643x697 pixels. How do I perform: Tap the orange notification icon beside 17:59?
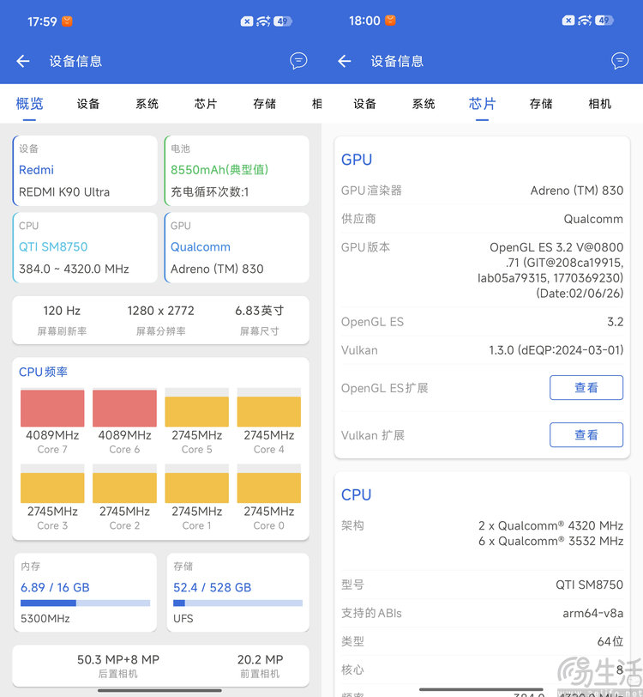click(67, 21)
